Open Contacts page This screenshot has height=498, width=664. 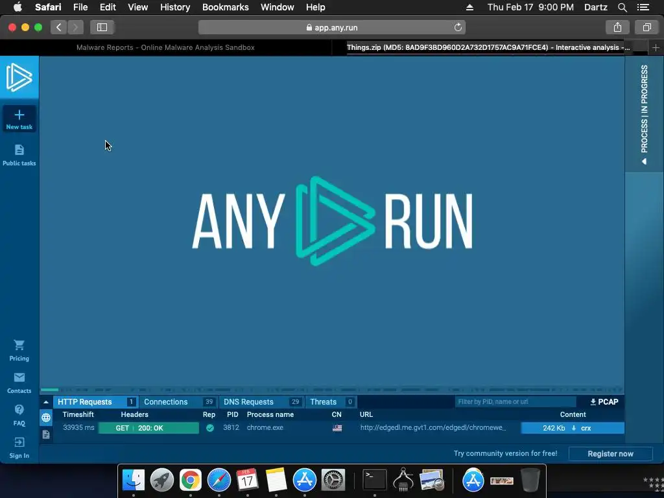pyautogui.click(x=19, y=383)
